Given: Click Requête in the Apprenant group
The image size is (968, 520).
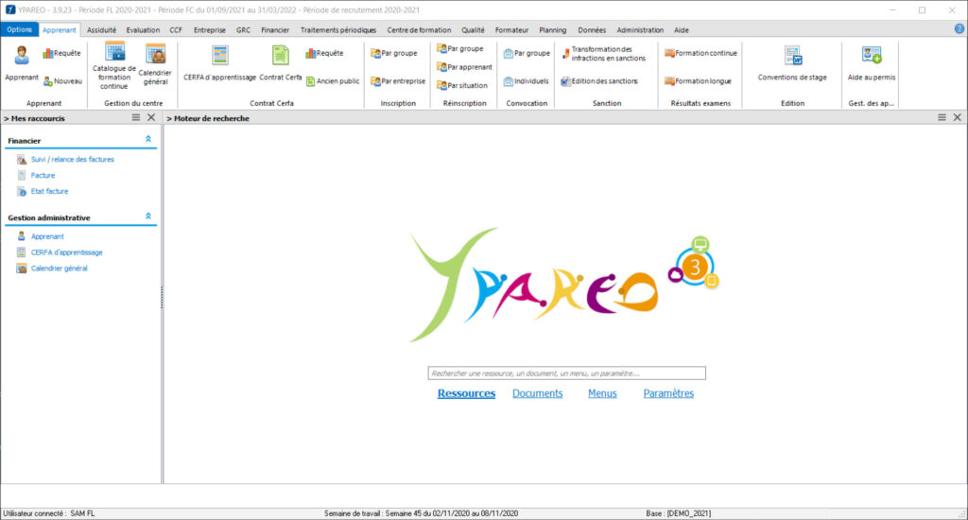Looking at the screenshot, I should 61,53.
